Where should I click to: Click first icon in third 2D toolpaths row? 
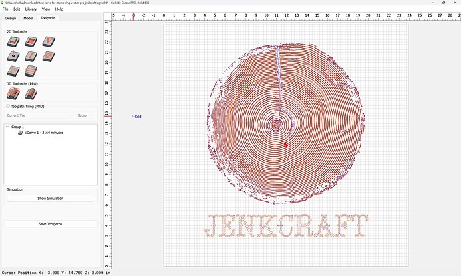pyautogui.click(x=13, y=71)
